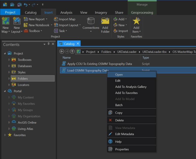Expand the Styles tree node
This screenshot has width=196, height=159.
tap(9, 72)
